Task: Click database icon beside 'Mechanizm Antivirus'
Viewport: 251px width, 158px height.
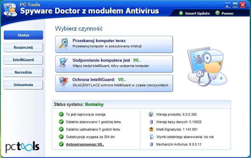Action: (x=151, y=144)
